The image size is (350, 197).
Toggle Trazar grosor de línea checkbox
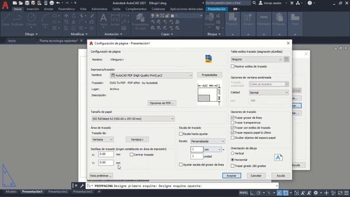coord(232,118)
